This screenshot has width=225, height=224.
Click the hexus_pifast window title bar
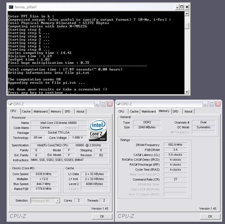[98, 7]
